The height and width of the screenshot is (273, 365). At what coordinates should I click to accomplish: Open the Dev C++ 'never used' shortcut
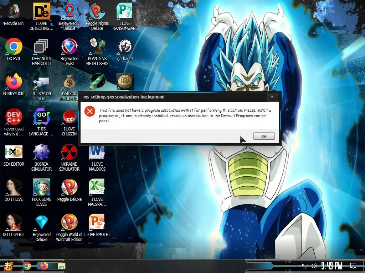[x=14, y=122]
